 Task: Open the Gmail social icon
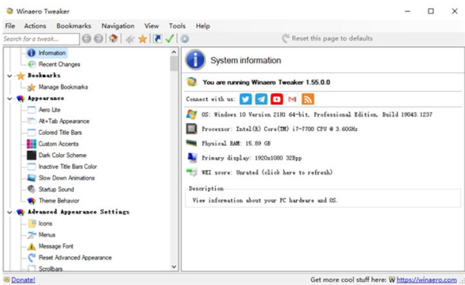[293, 99]
